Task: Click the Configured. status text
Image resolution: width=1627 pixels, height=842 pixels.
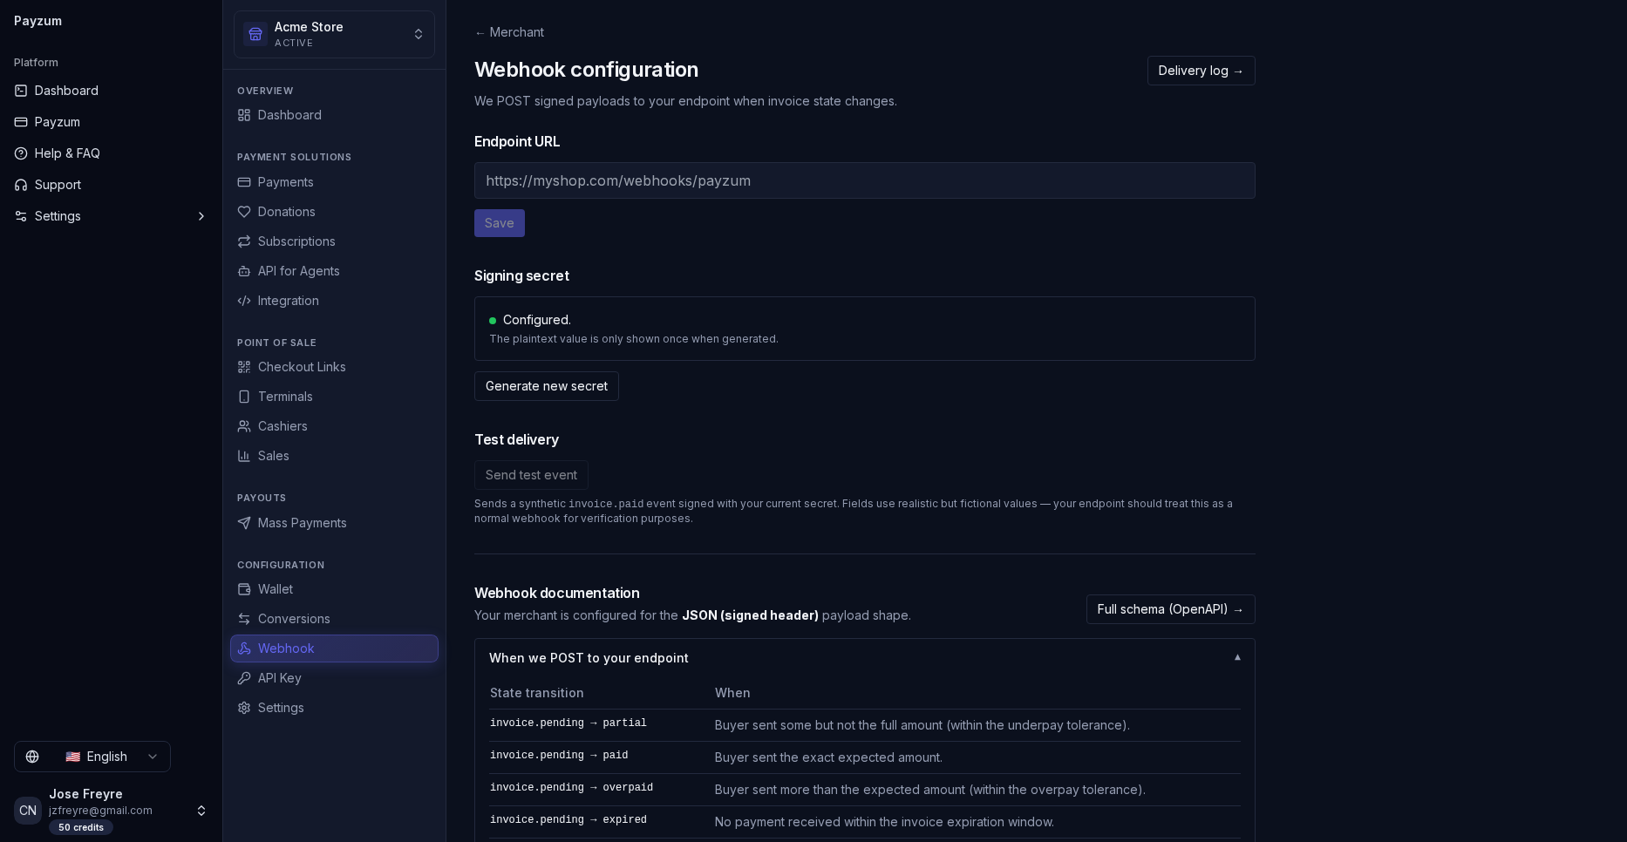Action: tap(537, 320)
